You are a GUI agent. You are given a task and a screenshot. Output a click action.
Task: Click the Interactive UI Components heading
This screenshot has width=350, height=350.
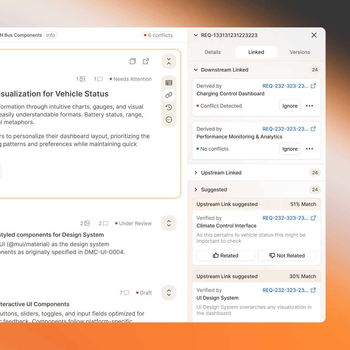[x=35, y=304]
